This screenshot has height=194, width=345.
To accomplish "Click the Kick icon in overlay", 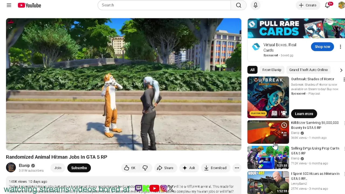I will click(x=146, y=188).
